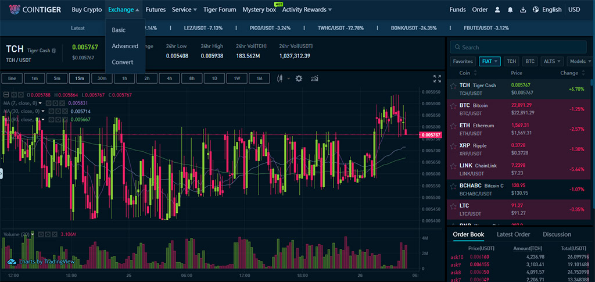Viewport: 595px width, 282px height.
Task: Select the 1D timeframe button
Action: coord(214,78)
